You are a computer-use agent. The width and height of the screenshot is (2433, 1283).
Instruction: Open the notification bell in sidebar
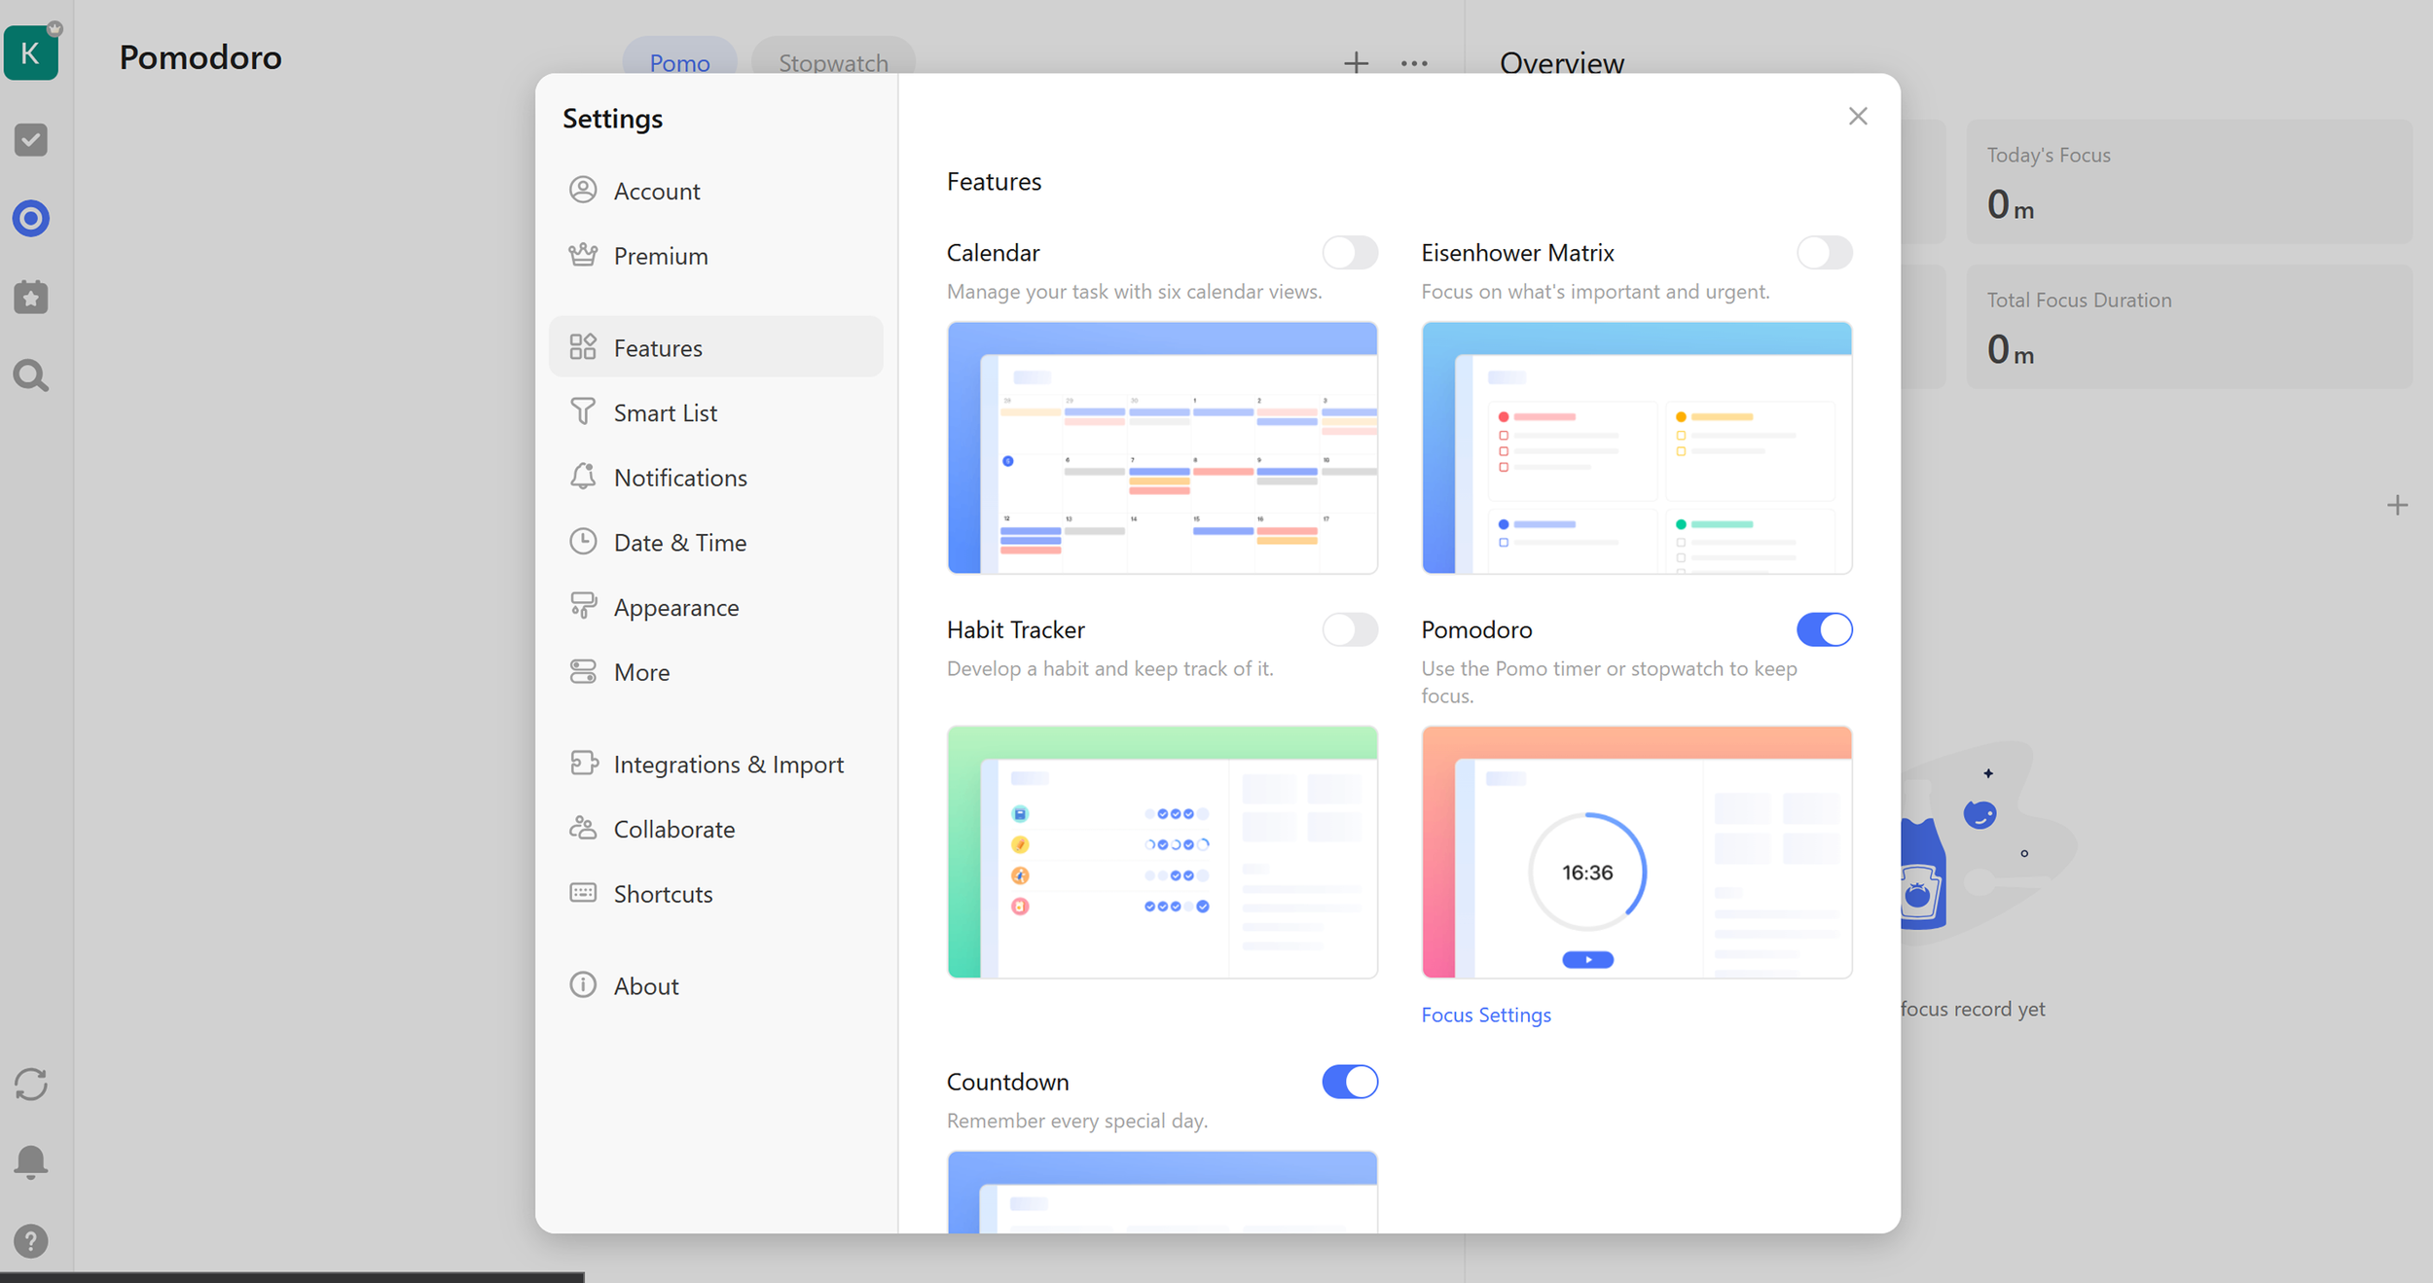tap(31, 1161)
